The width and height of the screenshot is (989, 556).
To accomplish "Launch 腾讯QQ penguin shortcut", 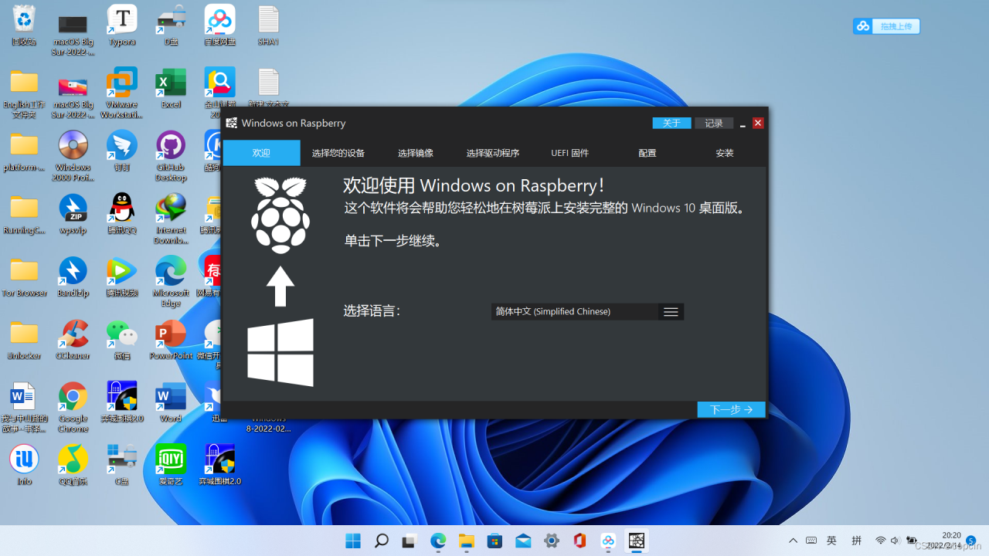I will [122, 214].
